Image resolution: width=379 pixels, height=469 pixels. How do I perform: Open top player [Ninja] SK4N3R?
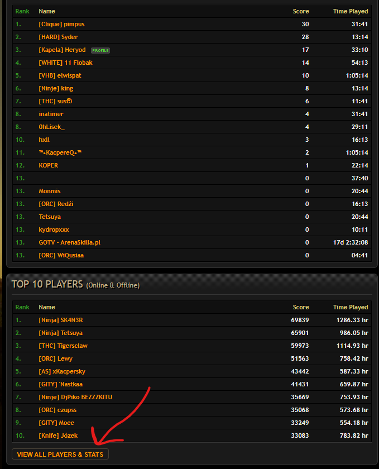pyautogui.click(x=61, y=320)
